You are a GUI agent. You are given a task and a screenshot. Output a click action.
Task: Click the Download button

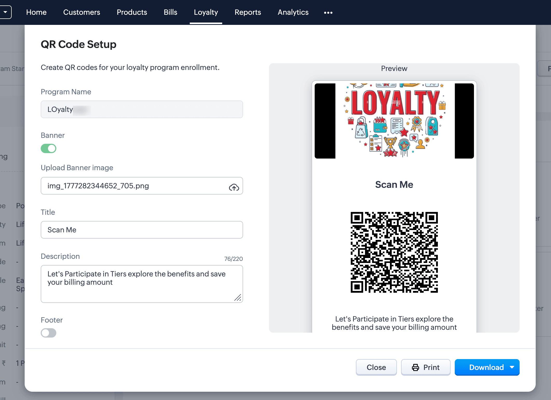coord(487,367)
